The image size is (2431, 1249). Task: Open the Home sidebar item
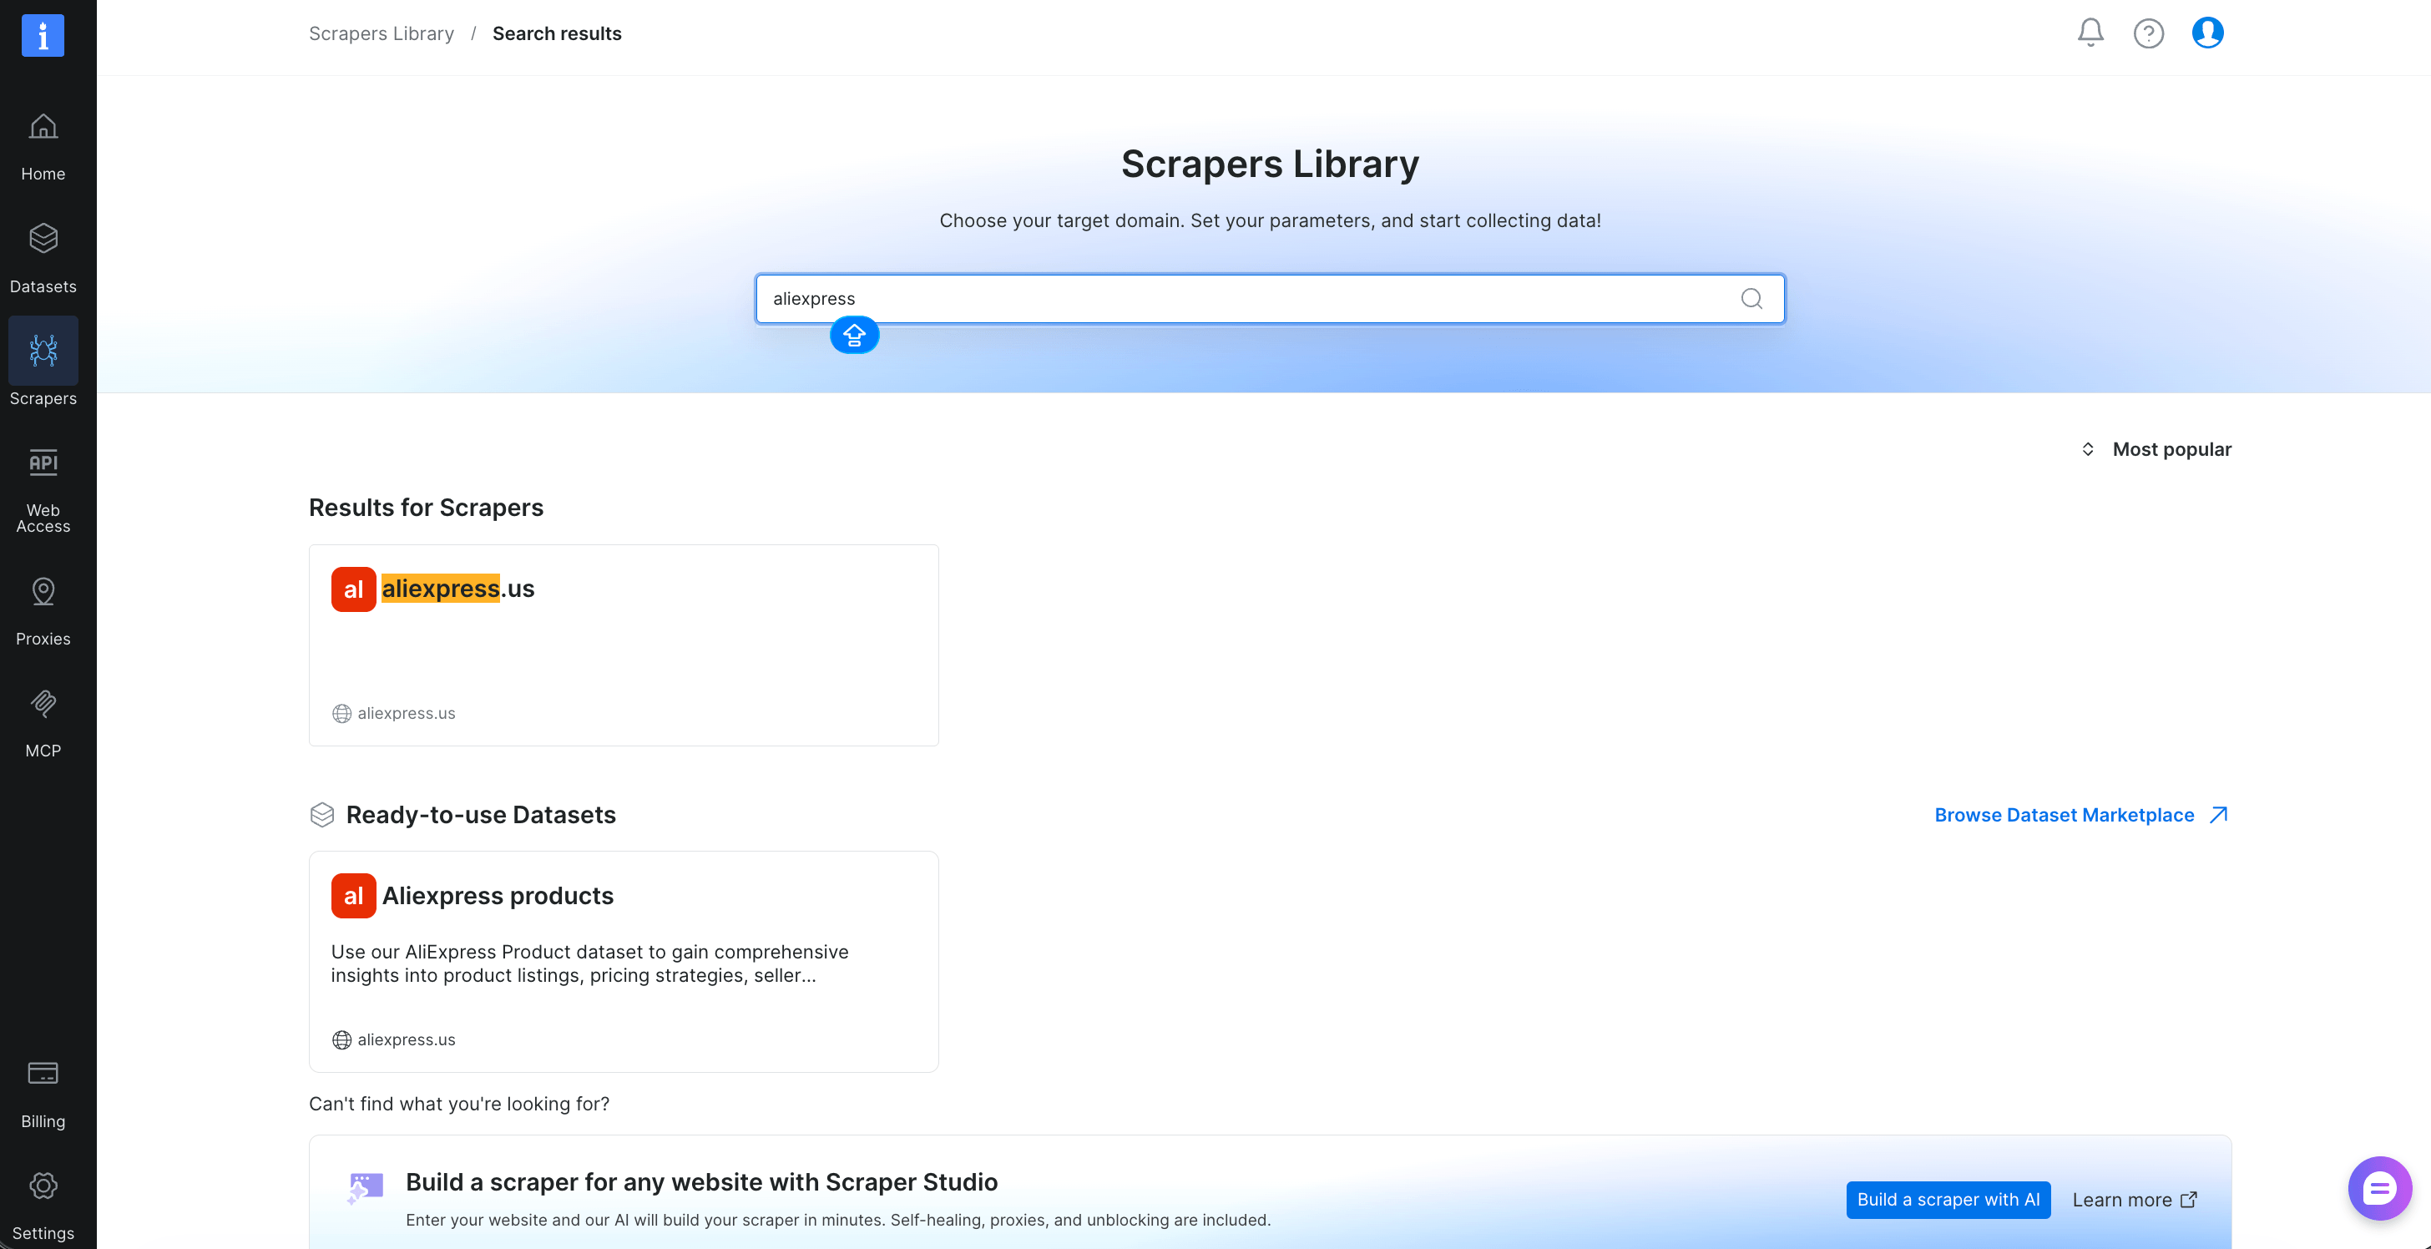click(43, 146)
